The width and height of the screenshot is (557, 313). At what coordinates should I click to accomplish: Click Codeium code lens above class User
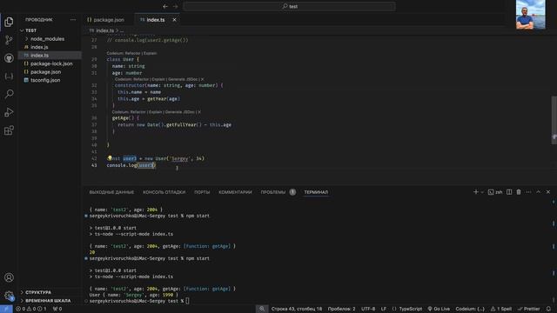pos(131,53)
